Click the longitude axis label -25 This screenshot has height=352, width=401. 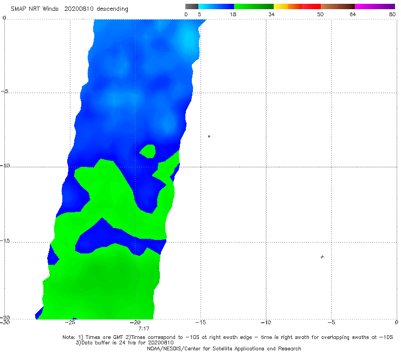(70, 322)
